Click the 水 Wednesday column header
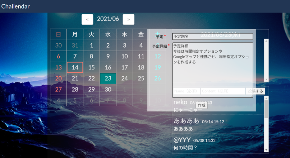 coord(108,34)
